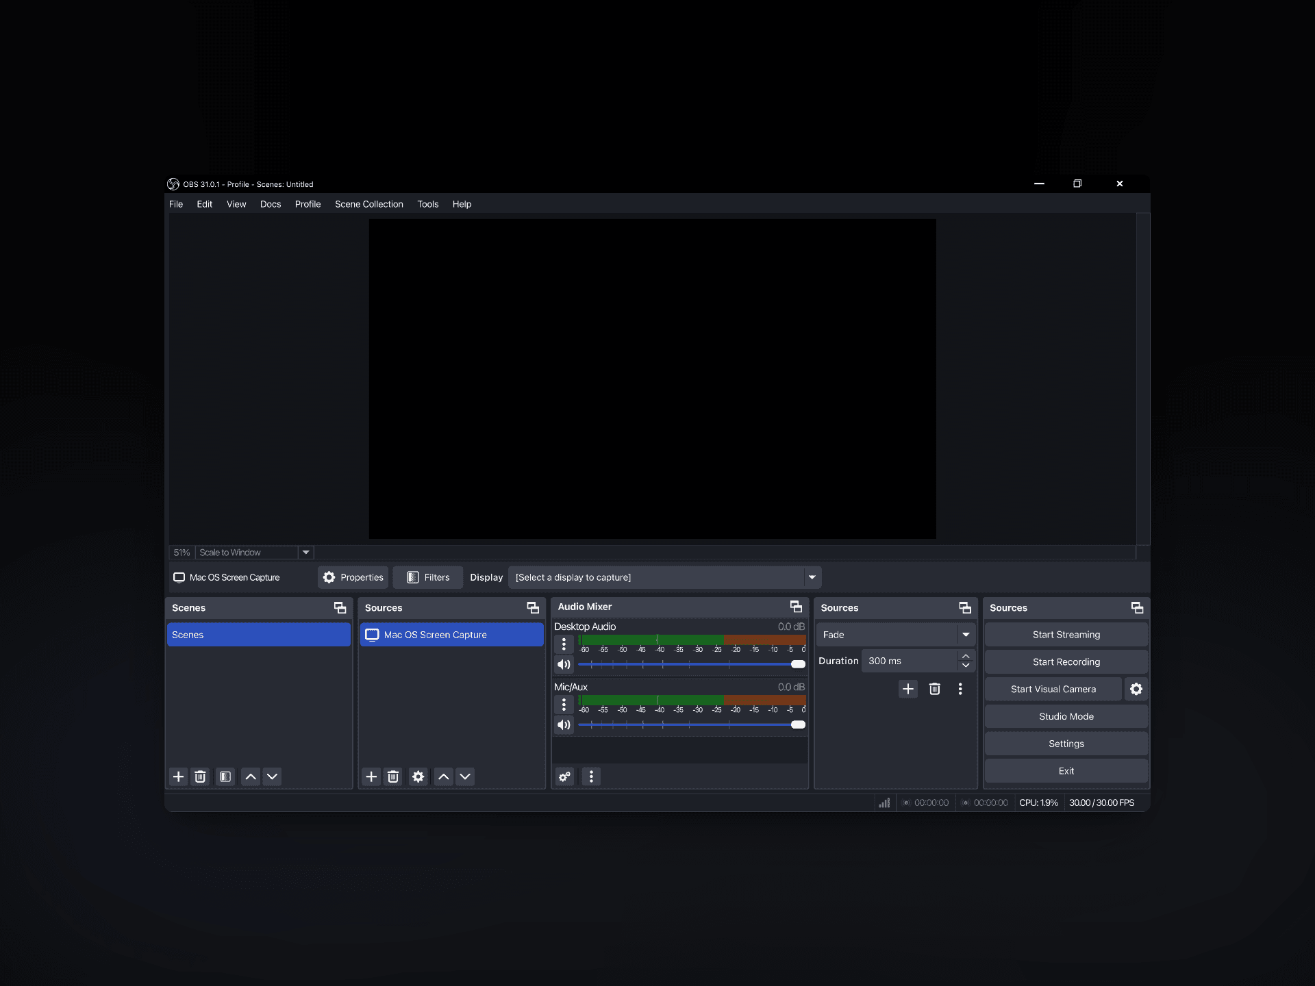Toggle Studio Mode
The height and width of the screenshot is (986, 1315).
pos(1066,716)
